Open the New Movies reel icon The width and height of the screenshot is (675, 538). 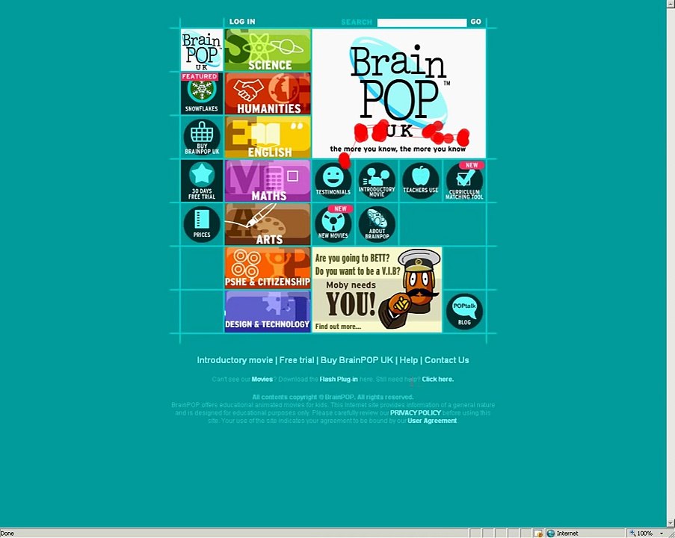(x=333, y=224)
